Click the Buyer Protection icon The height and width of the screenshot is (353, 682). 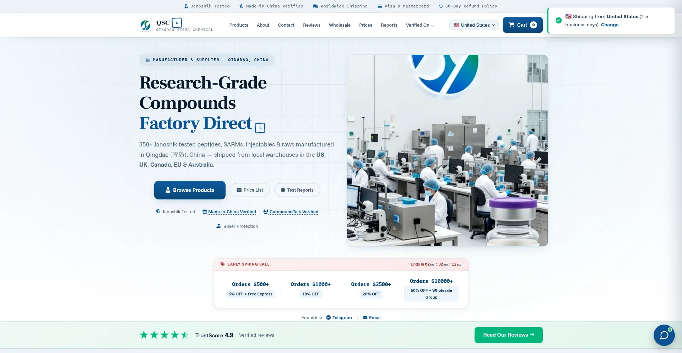219,226
